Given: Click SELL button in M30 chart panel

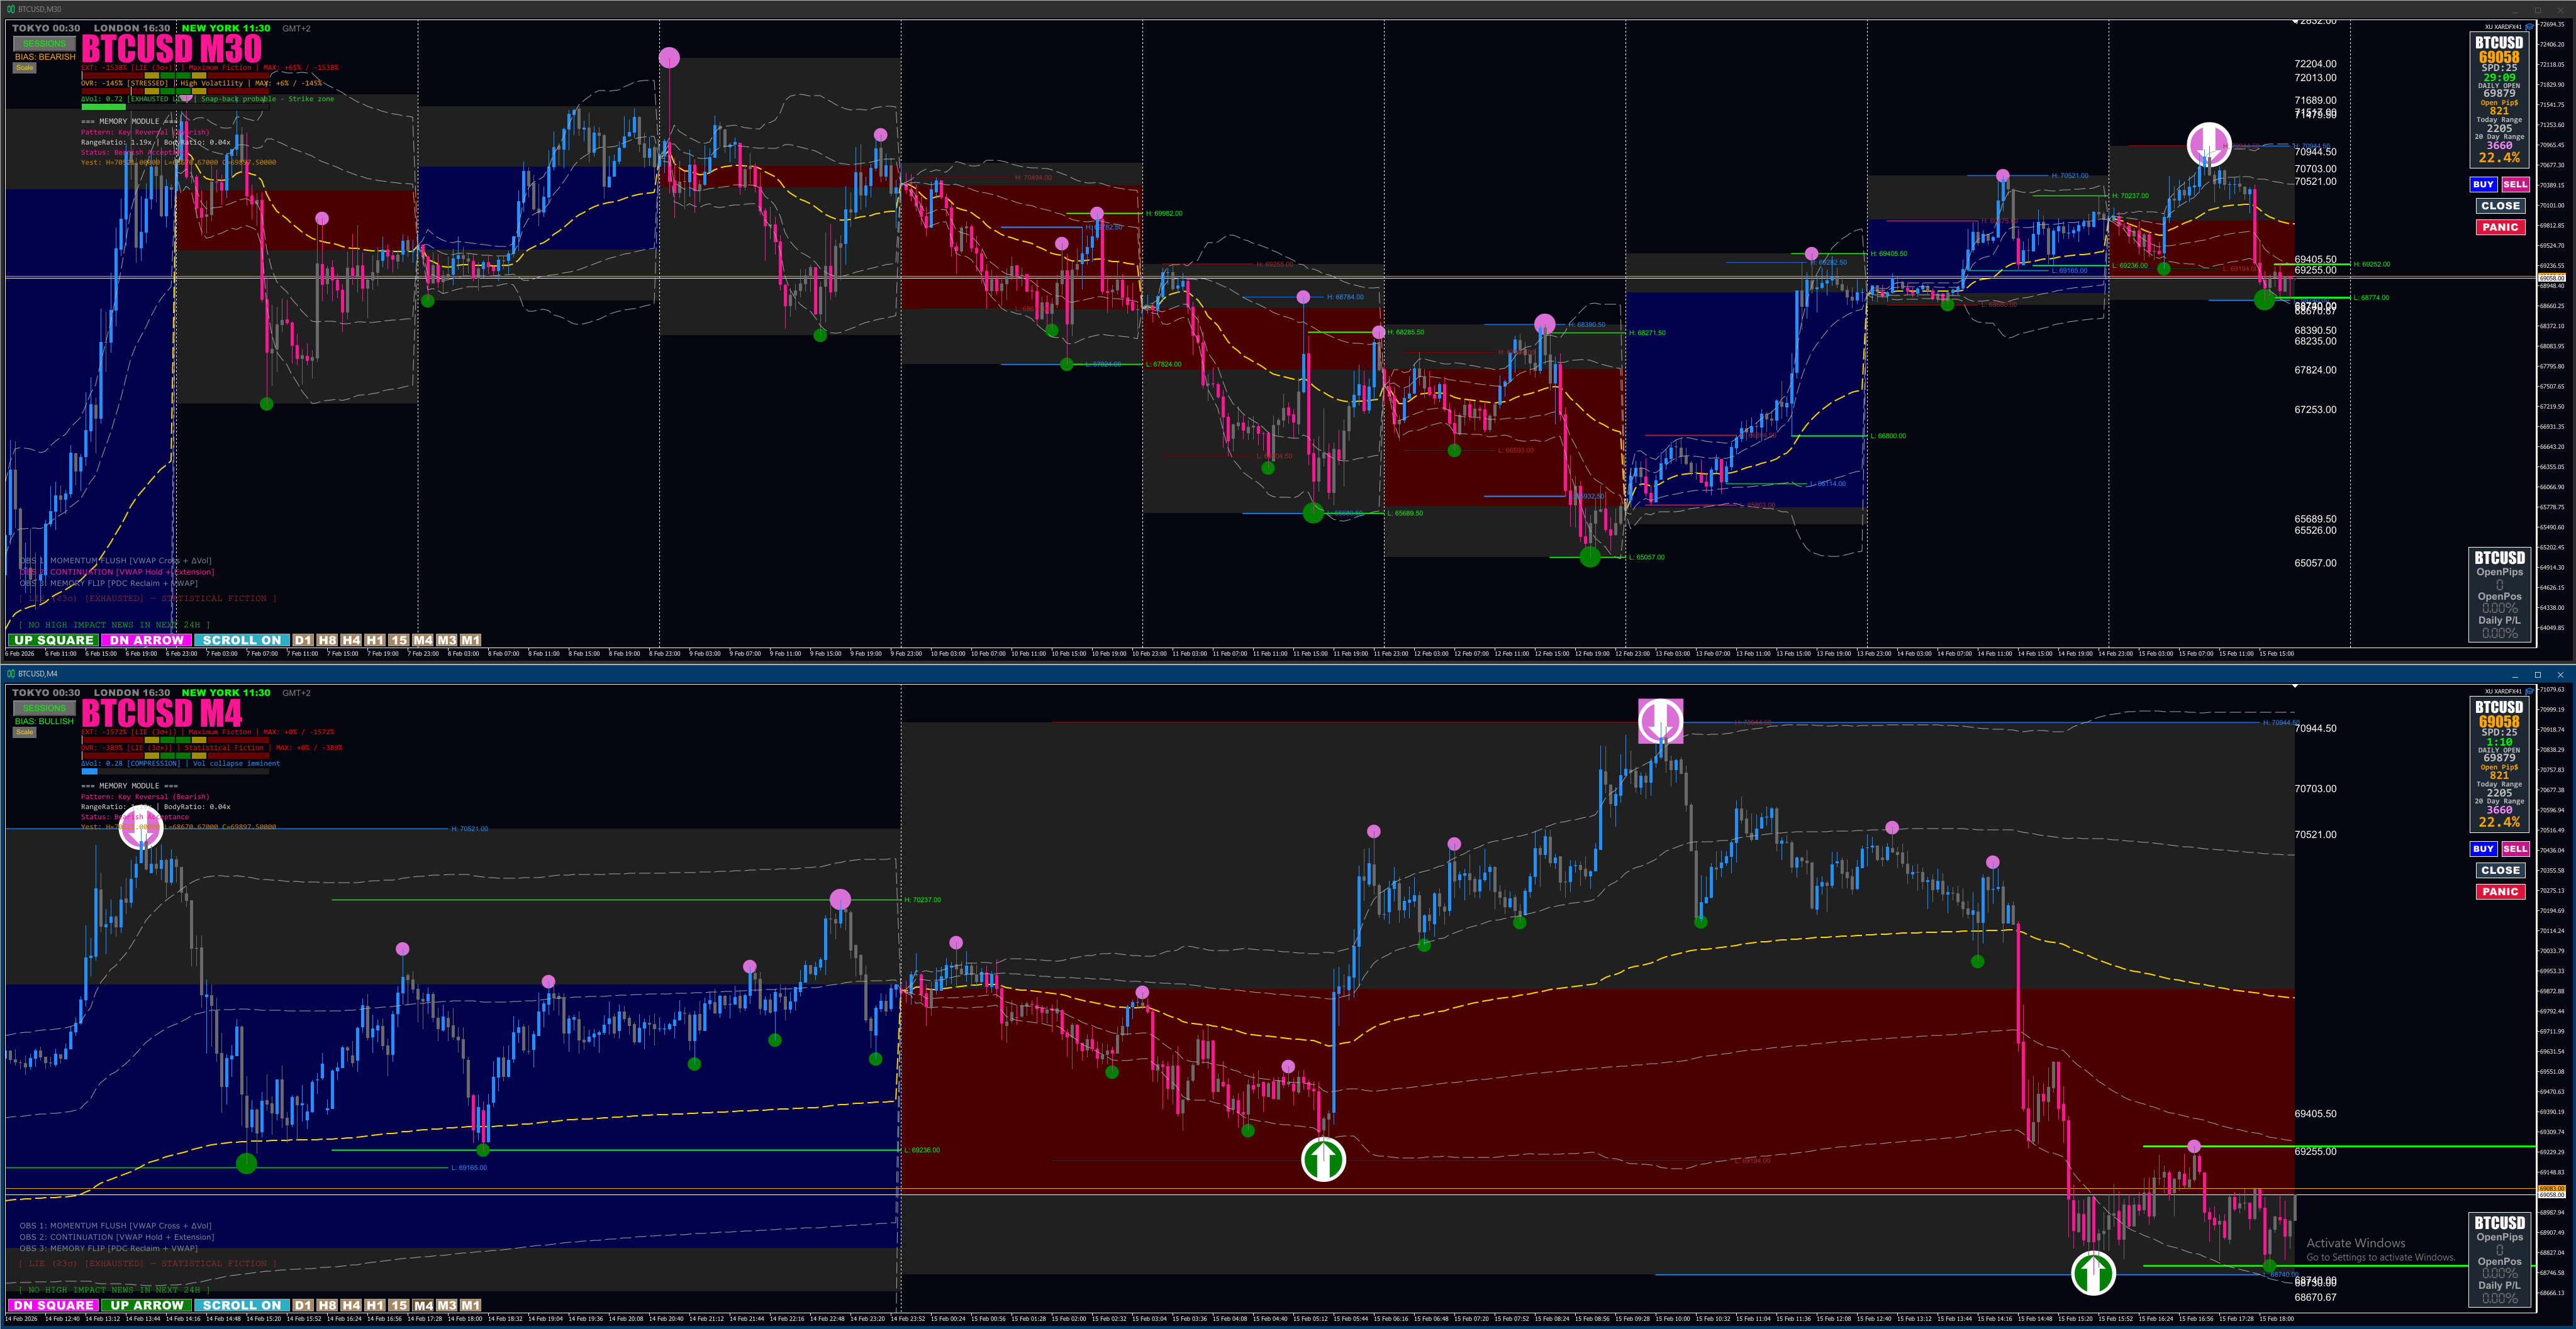Looking at the screenshot, I should click(x=2515, y=184).
